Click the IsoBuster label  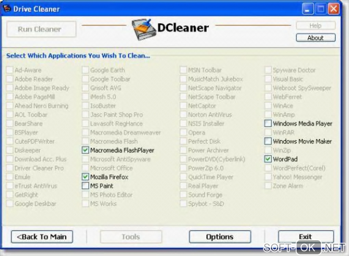coord(103,106)
